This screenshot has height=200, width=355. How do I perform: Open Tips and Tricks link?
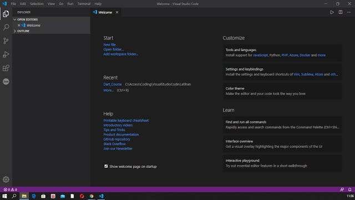pos(114,129)
